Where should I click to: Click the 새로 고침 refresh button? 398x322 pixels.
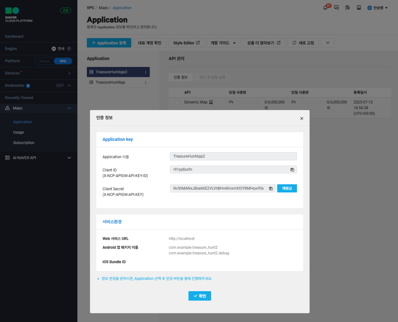point(303,43)
